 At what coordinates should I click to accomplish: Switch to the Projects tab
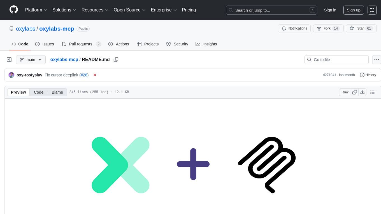coord(148,44)
